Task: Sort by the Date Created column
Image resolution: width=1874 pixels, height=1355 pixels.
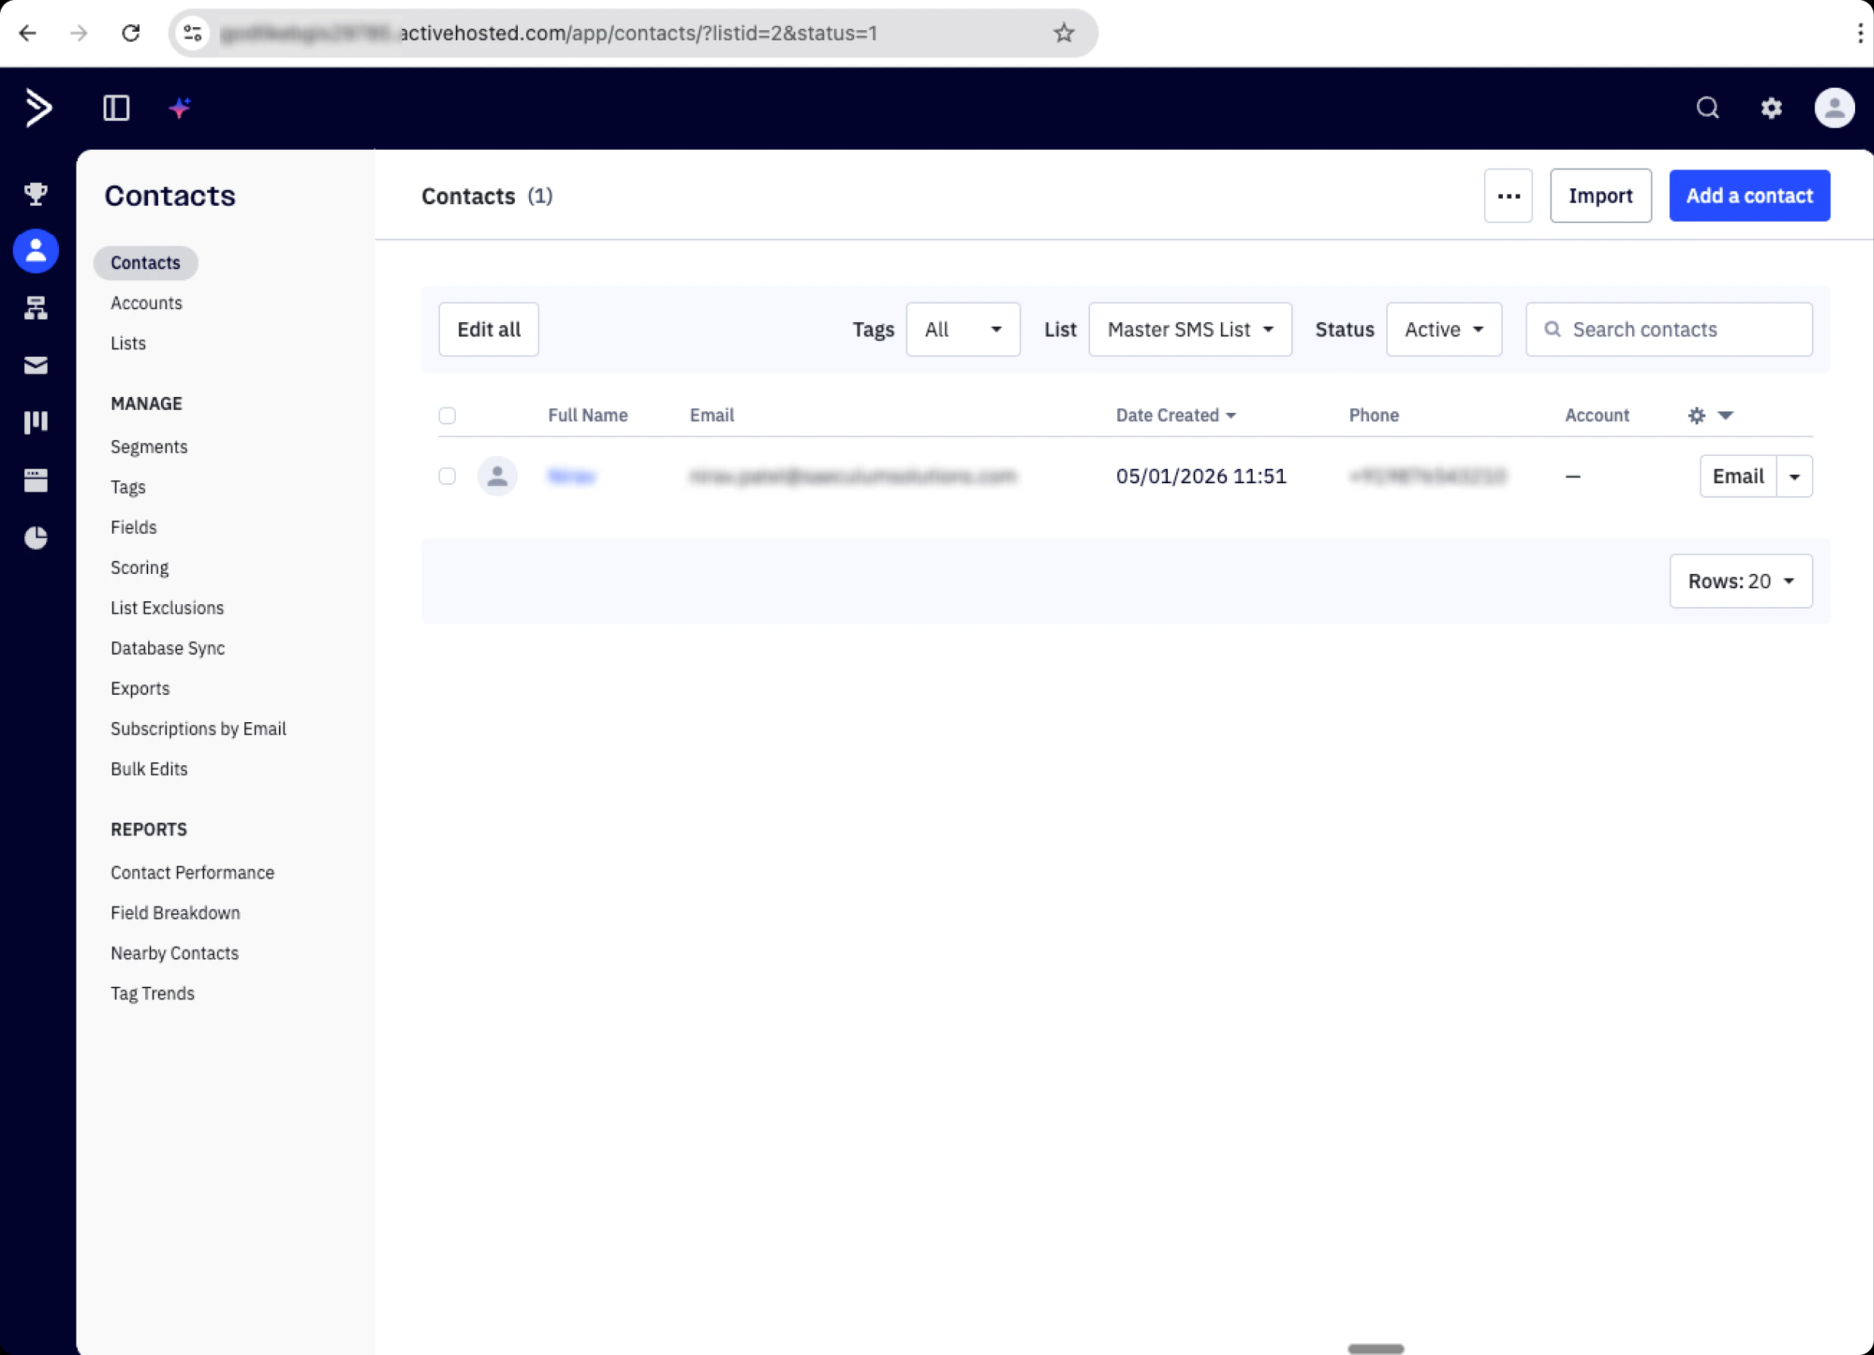Action: point(1175,415)
